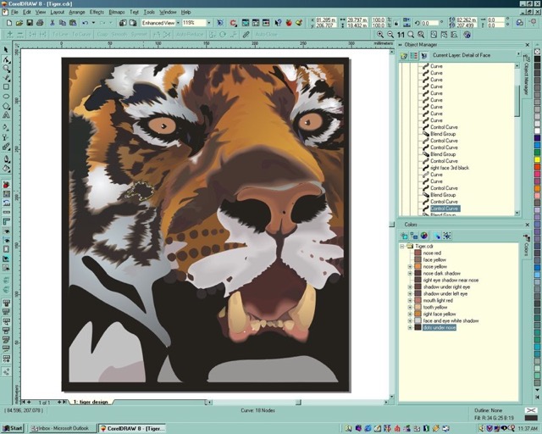Select the right face 3rd black object
This screenshot has width=542, height=434.
450,168
